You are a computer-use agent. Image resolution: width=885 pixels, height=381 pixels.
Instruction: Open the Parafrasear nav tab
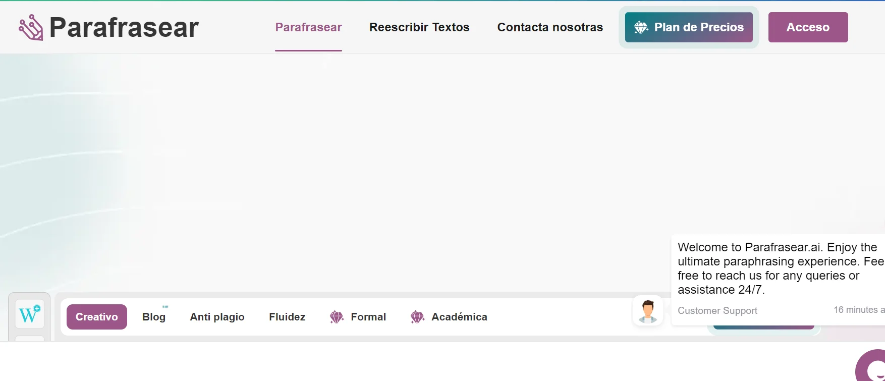(308, 27)
